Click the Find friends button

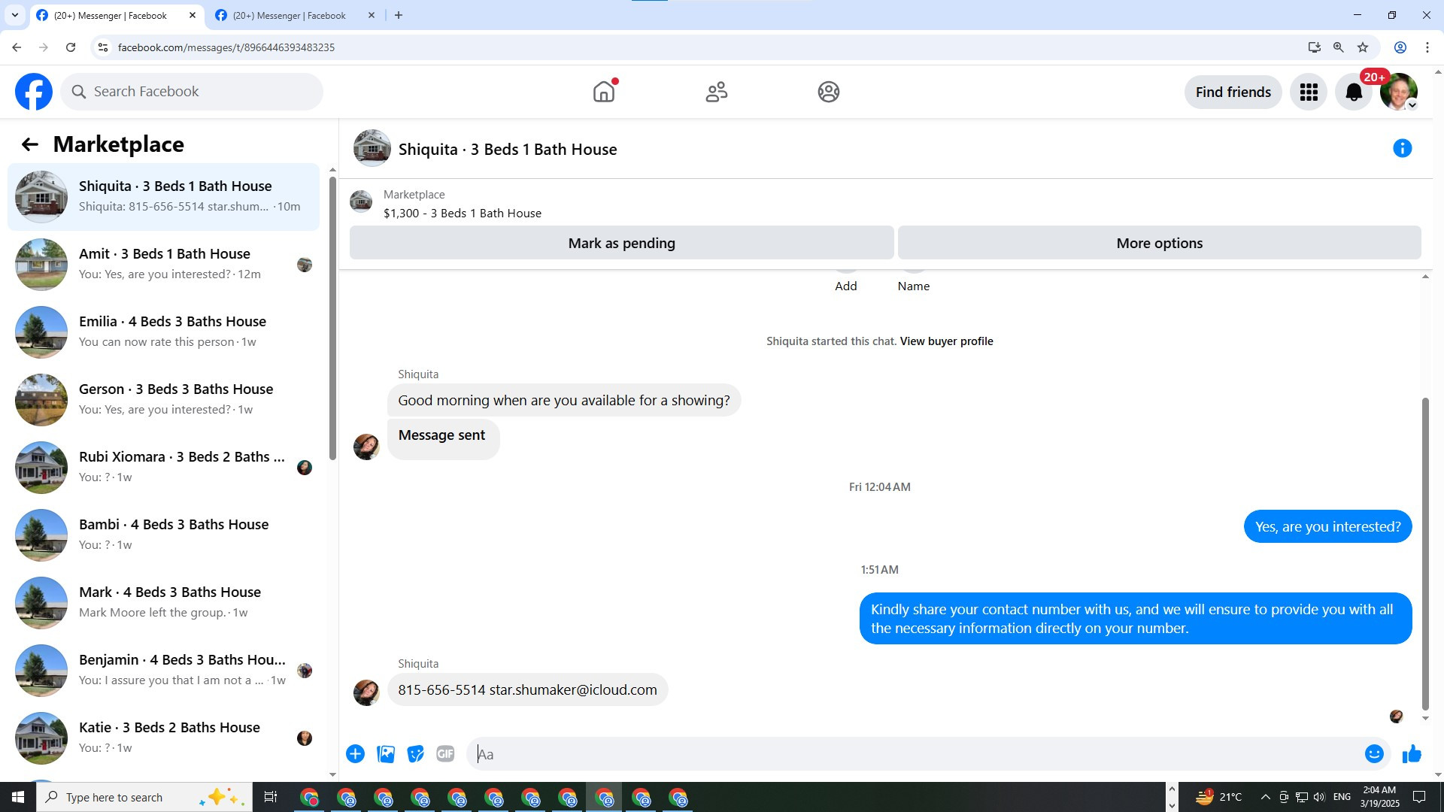coord(1233,92)
